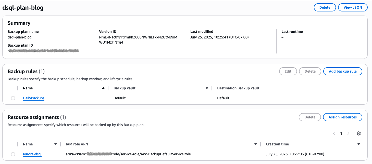Open the table preferences gear icon
Screen dimensions: 372x164
click(x=358, y=133)
